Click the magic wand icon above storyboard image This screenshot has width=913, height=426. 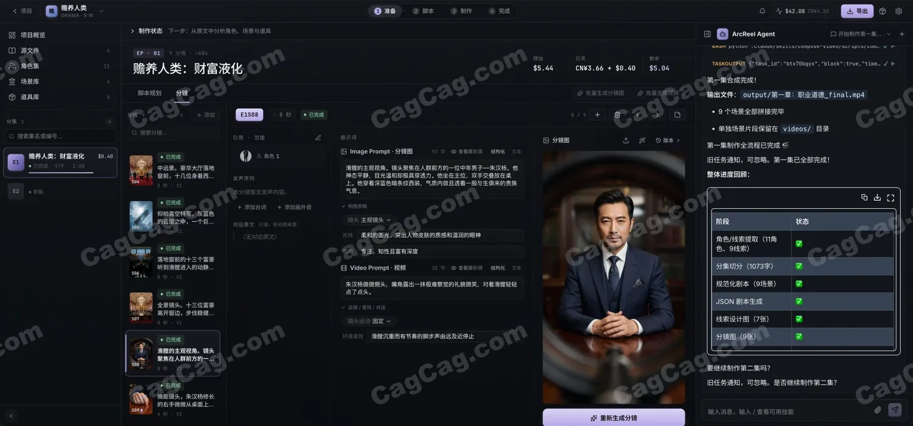coord(642,141)
